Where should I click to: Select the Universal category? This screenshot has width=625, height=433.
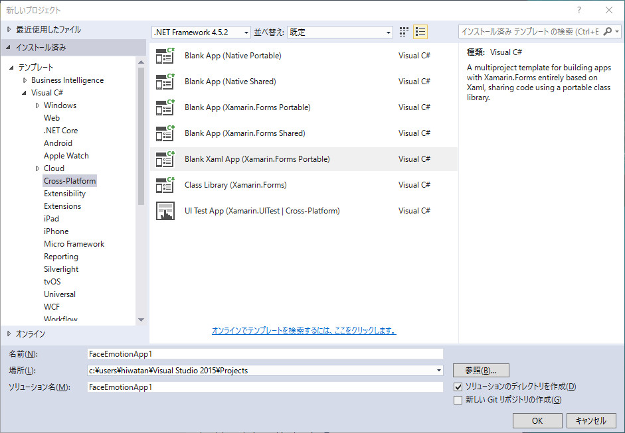59,294
